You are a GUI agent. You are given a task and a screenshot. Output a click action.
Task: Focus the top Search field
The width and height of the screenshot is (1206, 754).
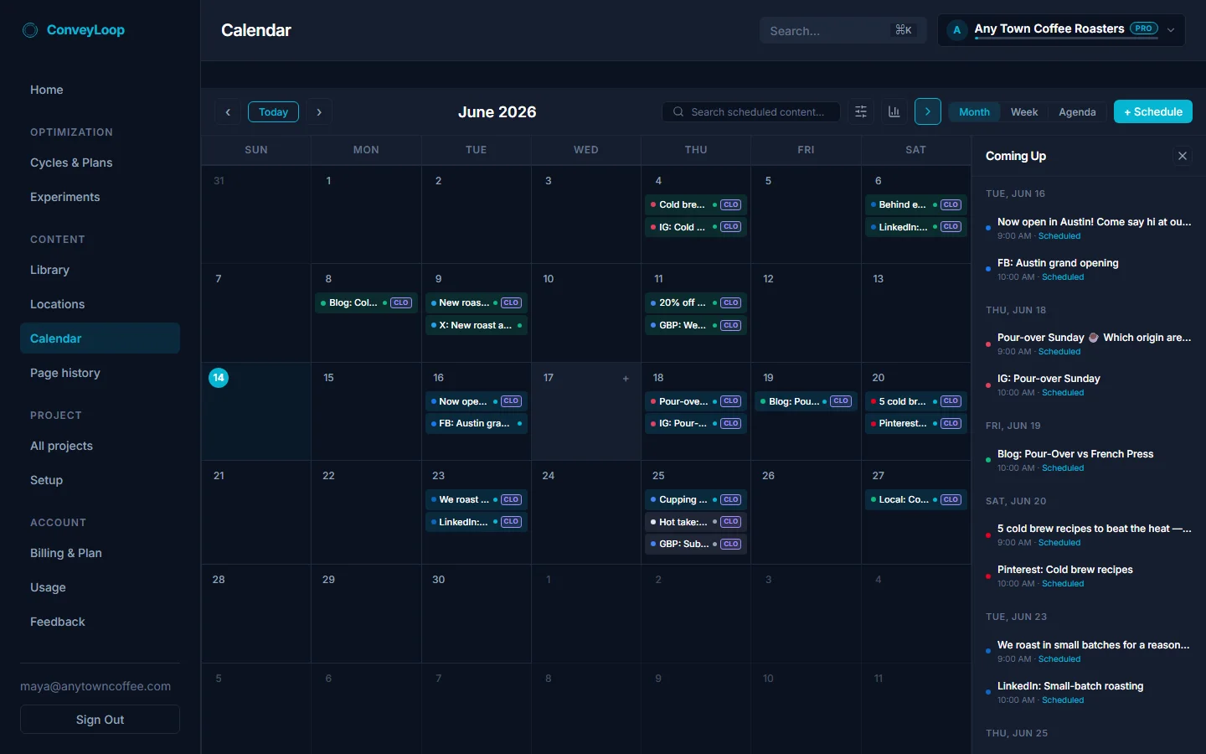(x=843, y=30)
